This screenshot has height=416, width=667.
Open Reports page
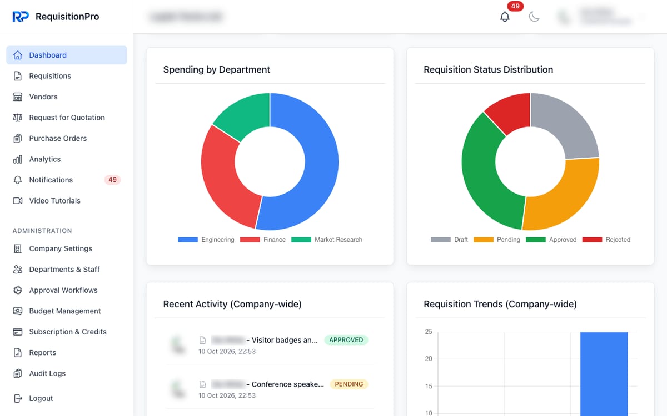tap(67, 353)
